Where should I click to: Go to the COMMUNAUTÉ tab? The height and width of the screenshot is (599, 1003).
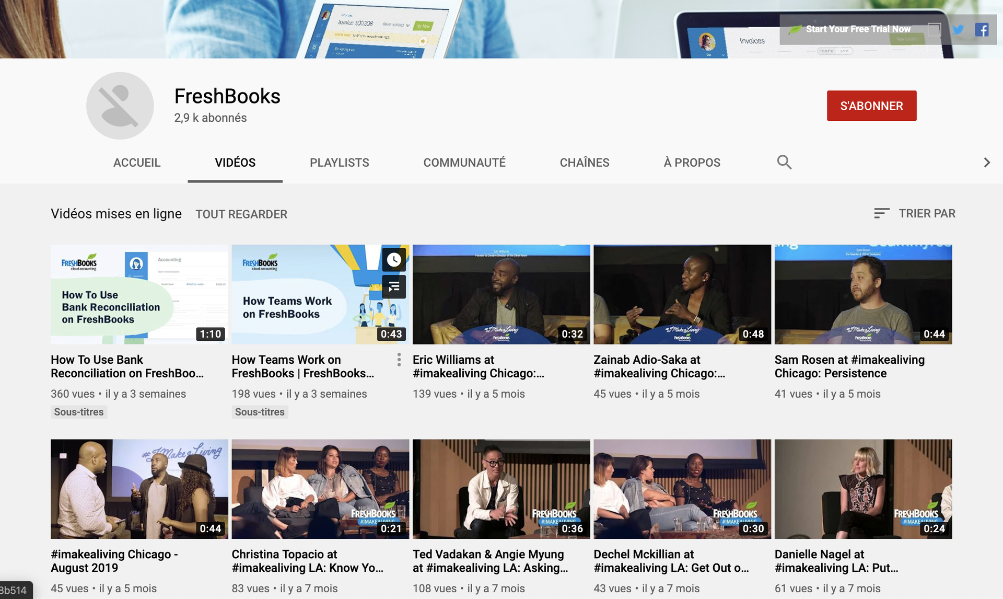pos(464,163)
